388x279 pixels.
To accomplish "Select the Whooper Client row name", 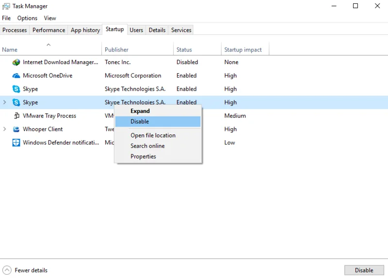I will (x=43, y=129).
